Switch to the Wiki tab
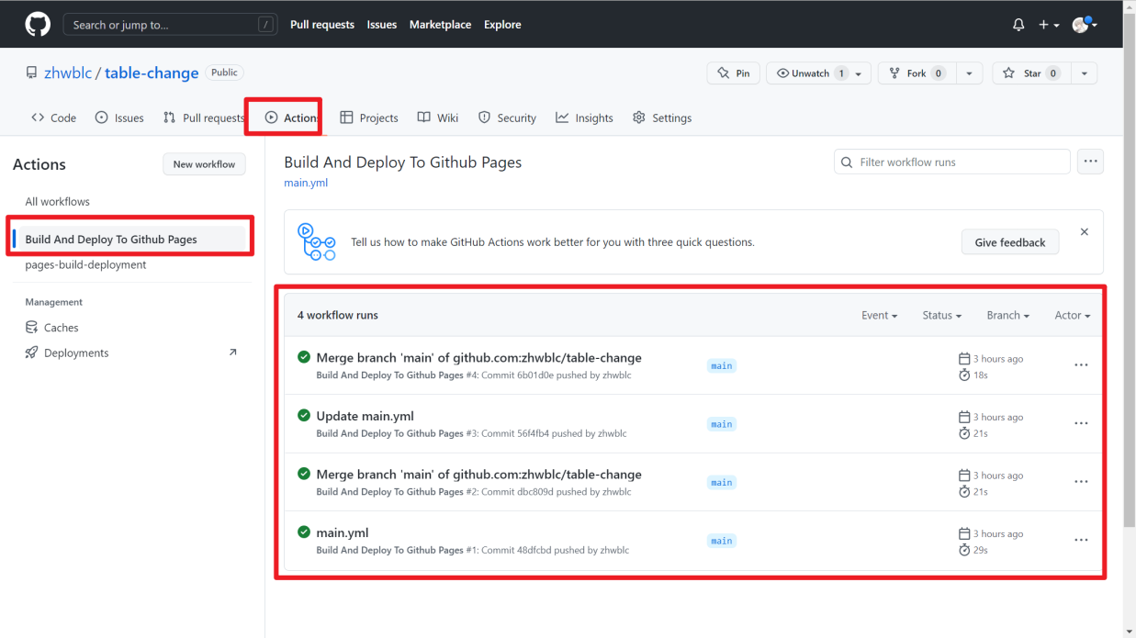This screenshot has width=1136, height=638. tap(438, 118)
